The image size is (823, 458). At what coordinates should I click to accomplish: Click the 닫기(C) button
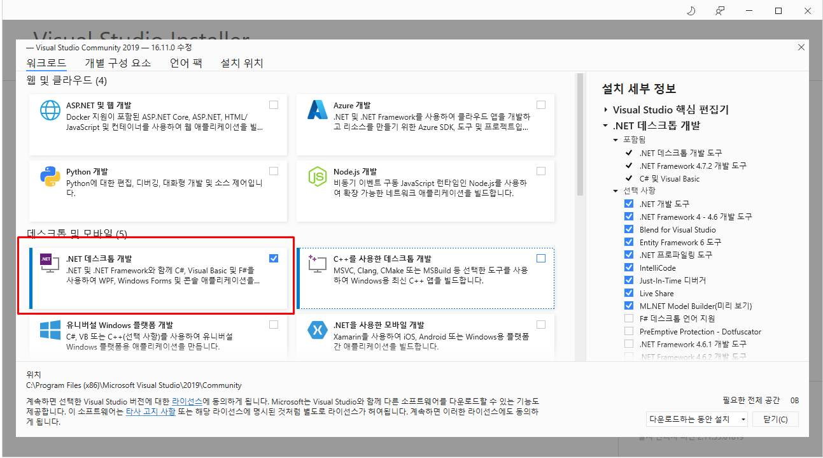click(775, 419)
